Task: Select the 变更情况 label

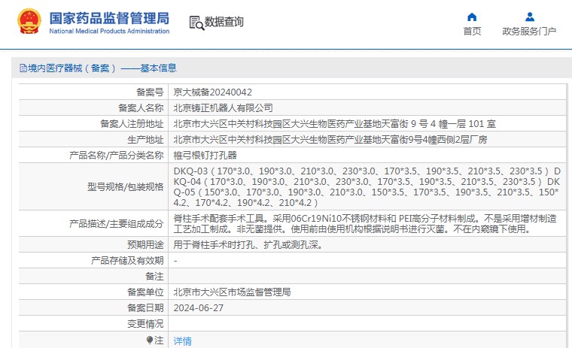Action: tap(145, 324)
